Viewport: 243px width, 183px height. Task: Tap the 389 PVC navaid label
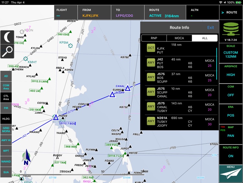click(x=111, y=145)
